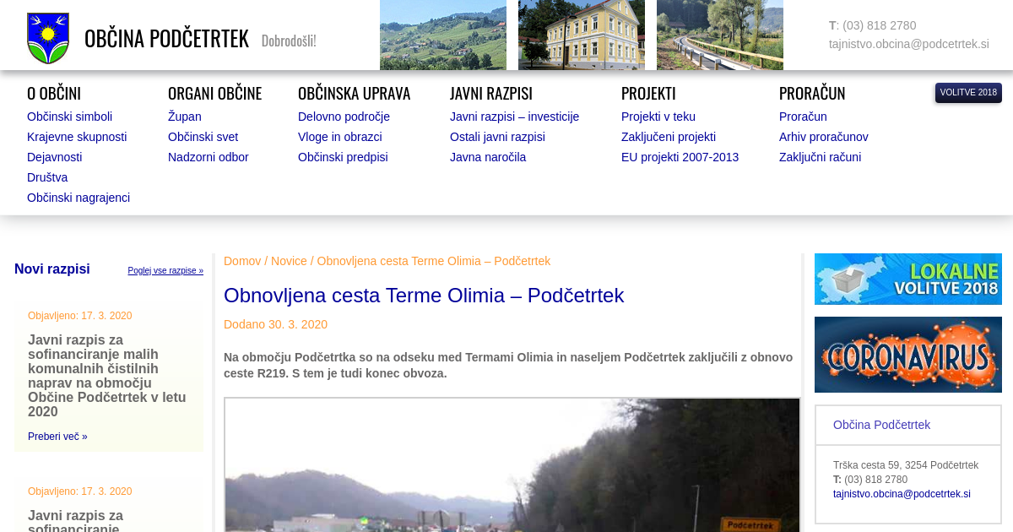This screenshot has width=1013, height=532.
Task: Click the Poglej vse razpise link
Action: (x=165, y=271)
